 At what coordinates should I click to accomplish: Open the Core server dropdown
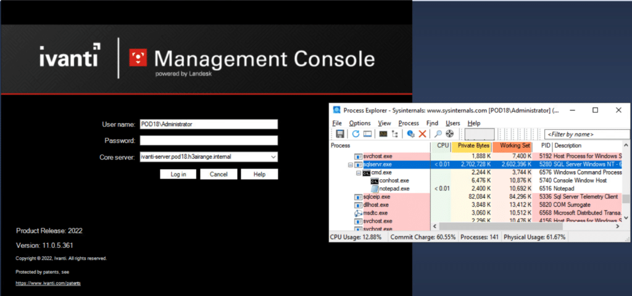(273, 157)
